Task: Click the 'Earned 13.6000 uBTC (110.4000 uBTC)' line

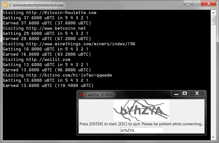Action: [x=48, y=86]
